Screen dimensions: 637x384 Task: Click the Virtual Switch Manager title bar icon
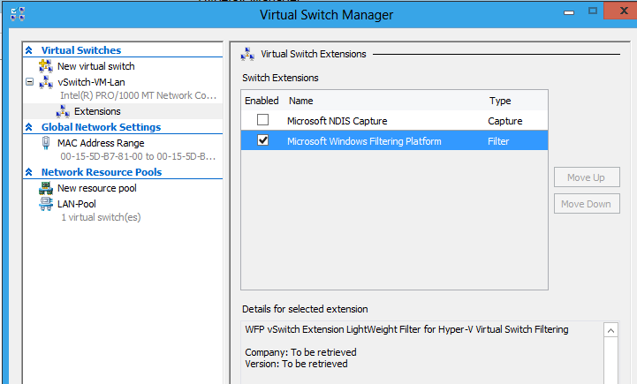tap(18, 14)
